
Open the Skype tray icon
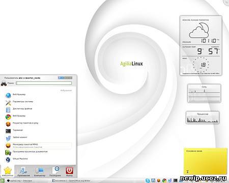point(148,180)
